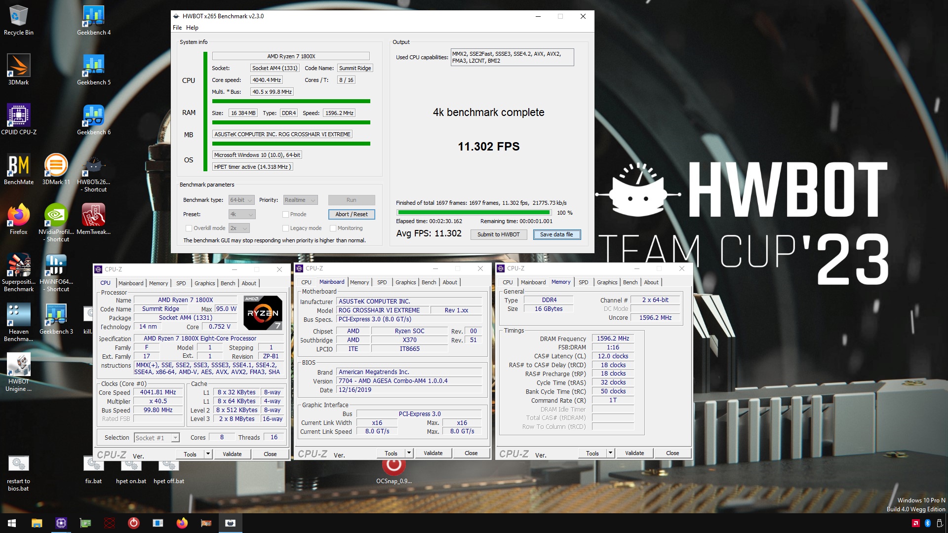
Task: Click the HPET timer active status field
Action: click(x=253, y=167)
